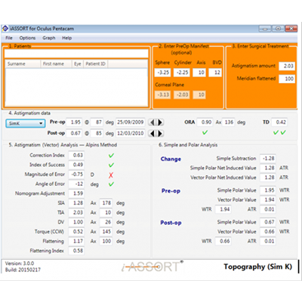302x302 pixels.
Task: Click the Pre-op magnitude field 1.95
Action: (74, 122)
